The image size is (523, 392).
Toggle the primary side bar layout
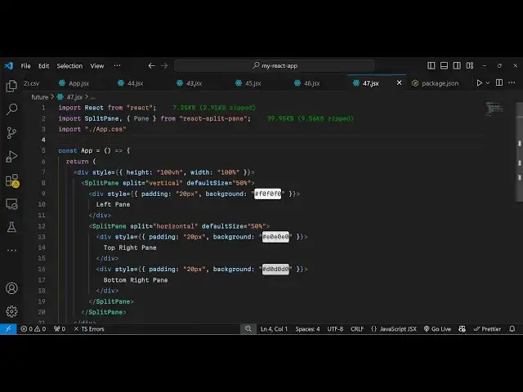431,65
